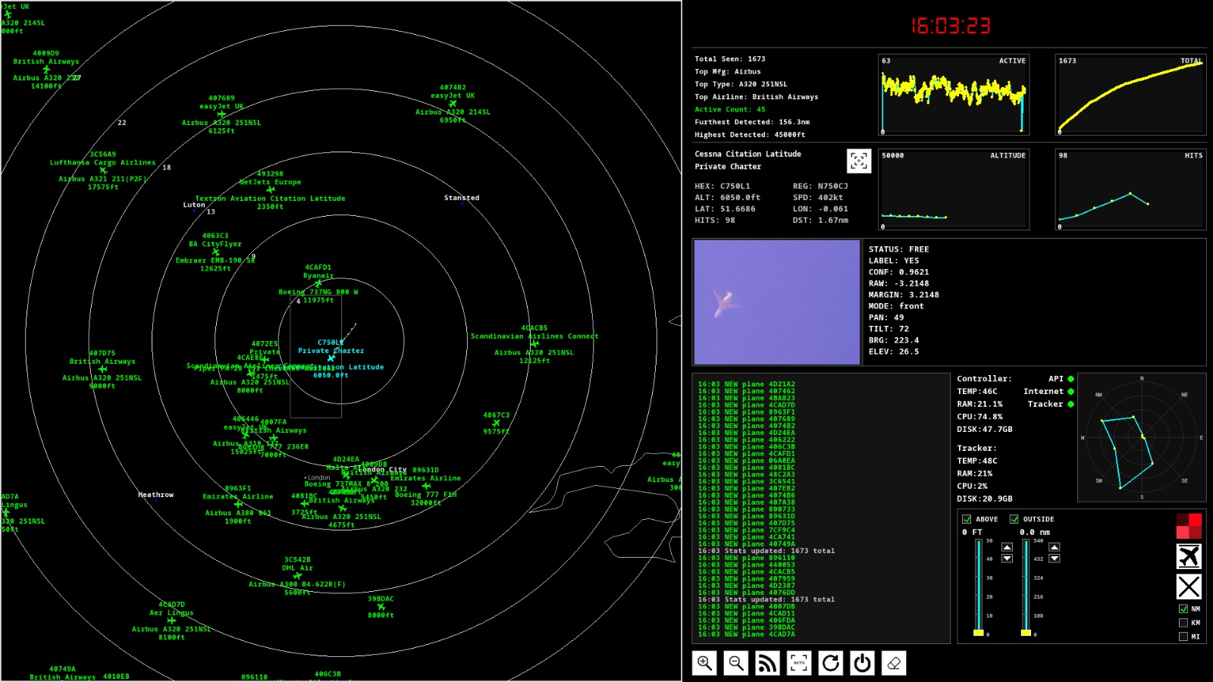The image size is (1213, 682).
Task: Select the 4867C3 aircraft marker
Action: (497, 424)
